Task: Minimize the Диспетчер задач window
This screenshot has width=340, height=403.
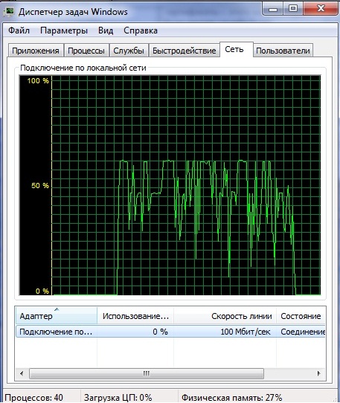Action: tap(273, 9)
